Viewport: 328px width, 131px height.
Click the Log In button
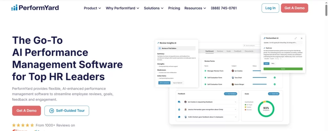[270, 8]
